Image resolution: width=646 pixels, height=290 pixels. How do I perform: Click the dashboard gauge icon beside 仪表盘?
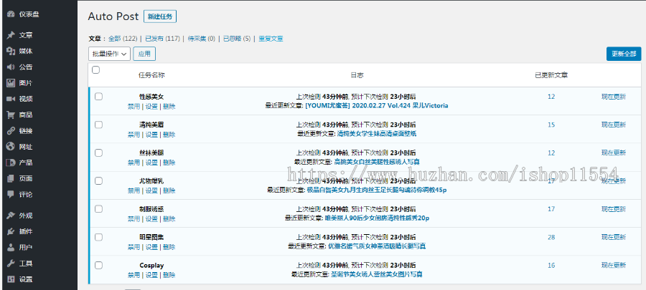tap(11, 14)
